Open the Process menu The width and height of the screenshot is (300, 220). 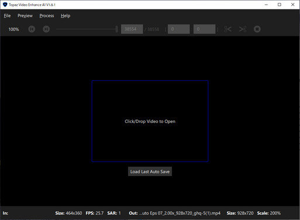click(47, 16)
